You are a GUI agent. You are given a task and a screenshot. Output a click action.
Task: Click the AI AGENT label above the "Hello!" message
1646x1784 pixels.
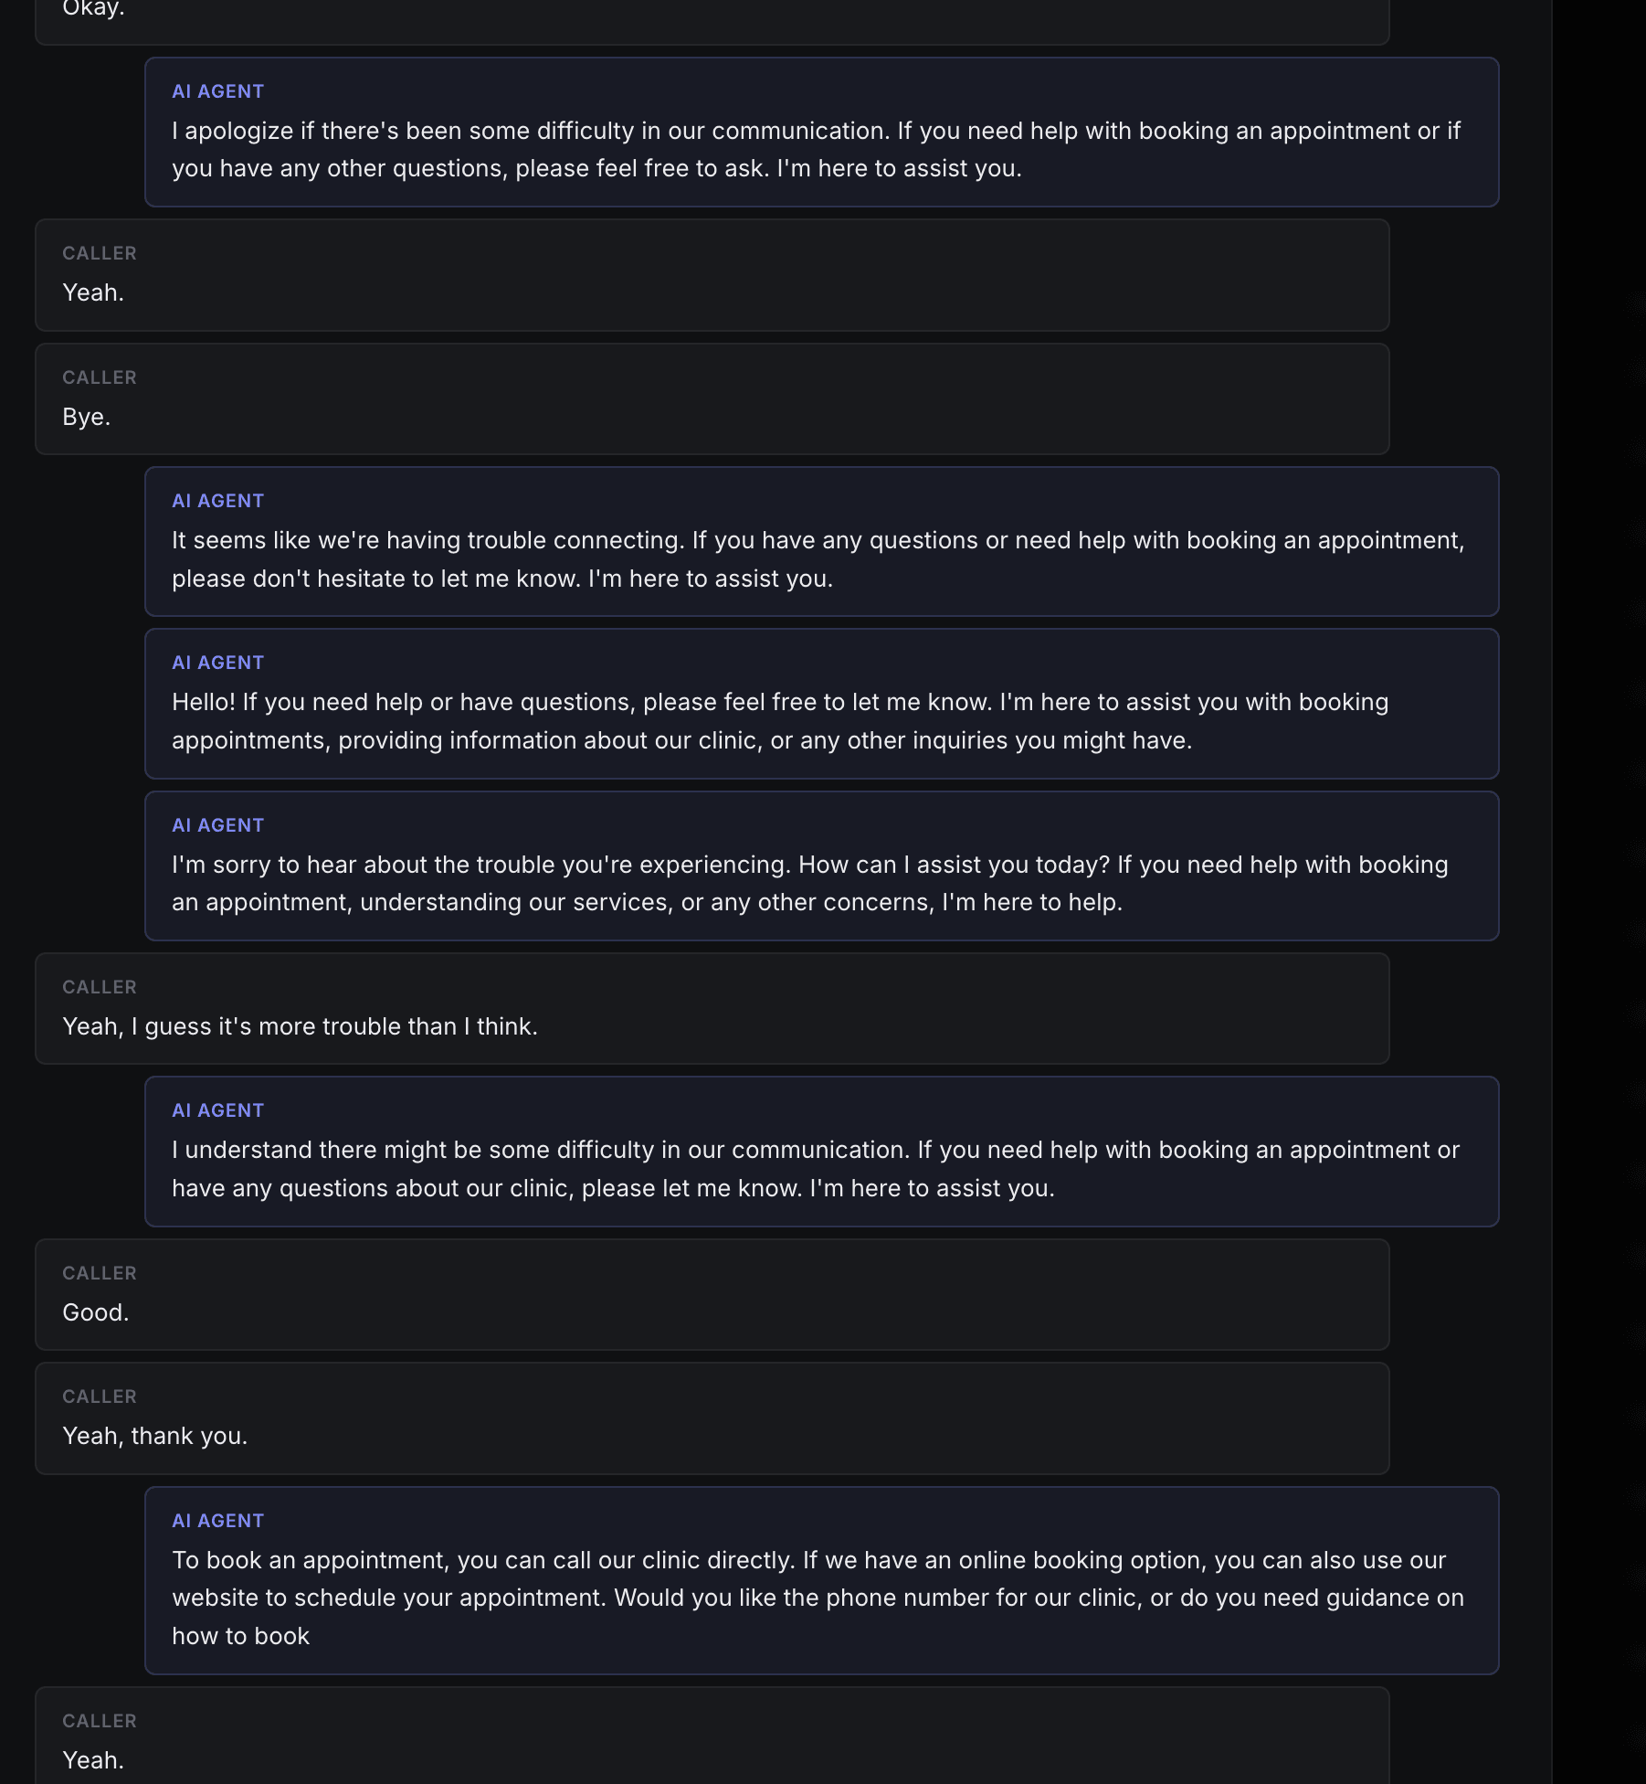tap(218, 663)
